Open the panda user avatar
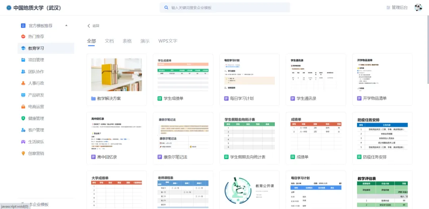429x209 pixels. 418,8
